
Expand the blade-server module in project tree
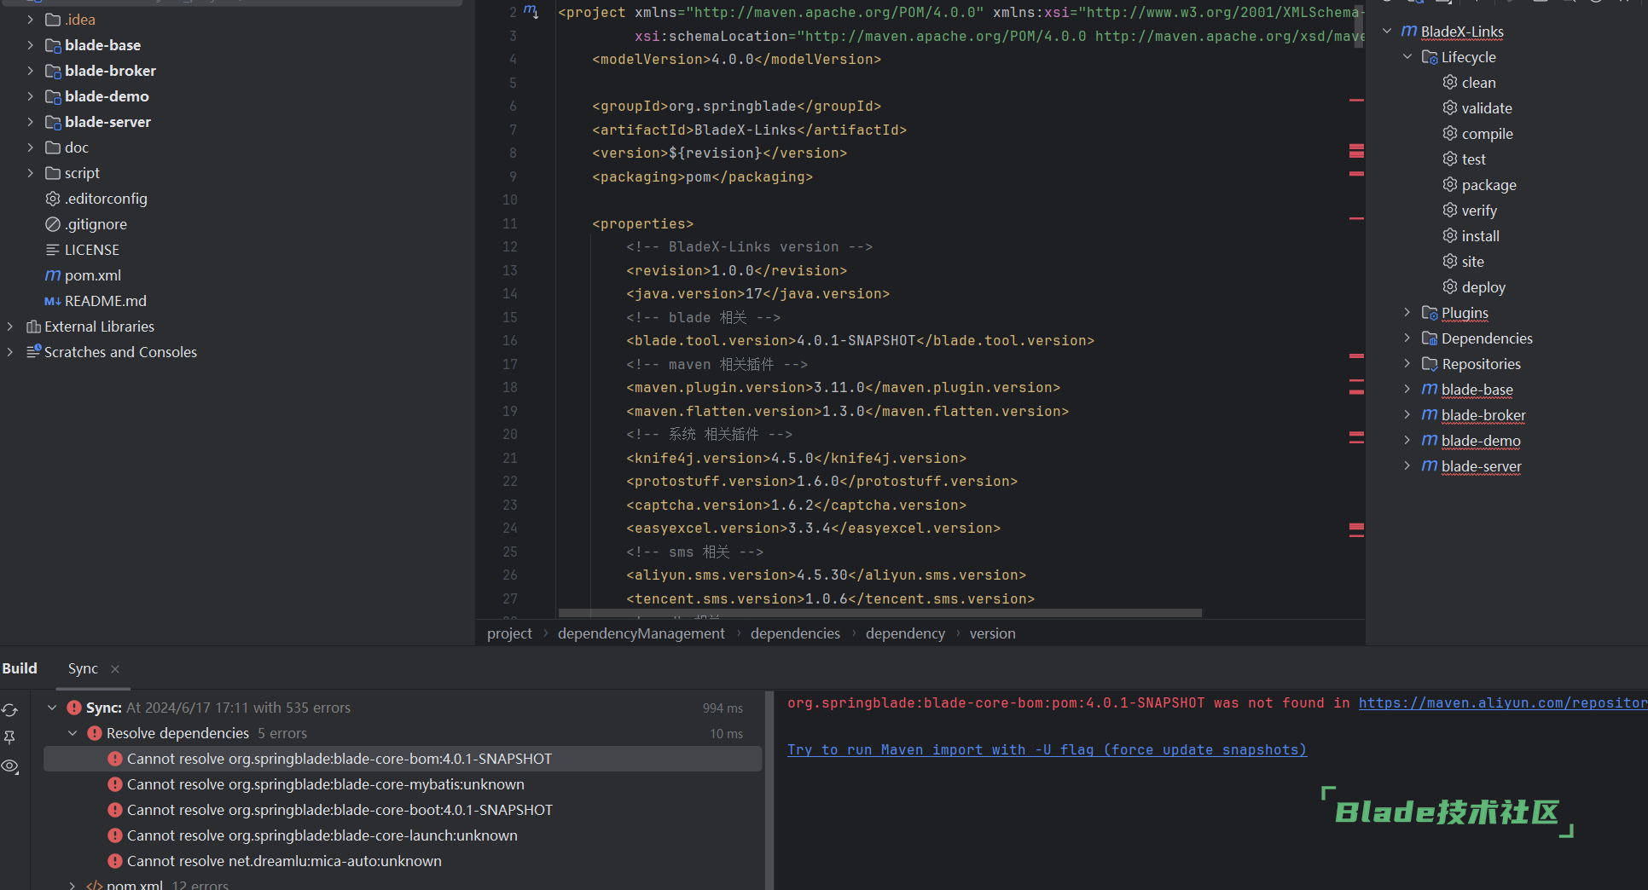click(30, 122)
